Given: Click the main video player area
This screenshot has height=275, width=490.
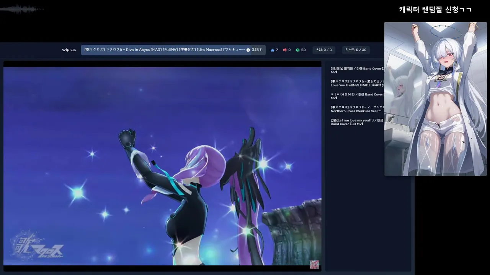Looking at the screenshot, I should [162, 166].
